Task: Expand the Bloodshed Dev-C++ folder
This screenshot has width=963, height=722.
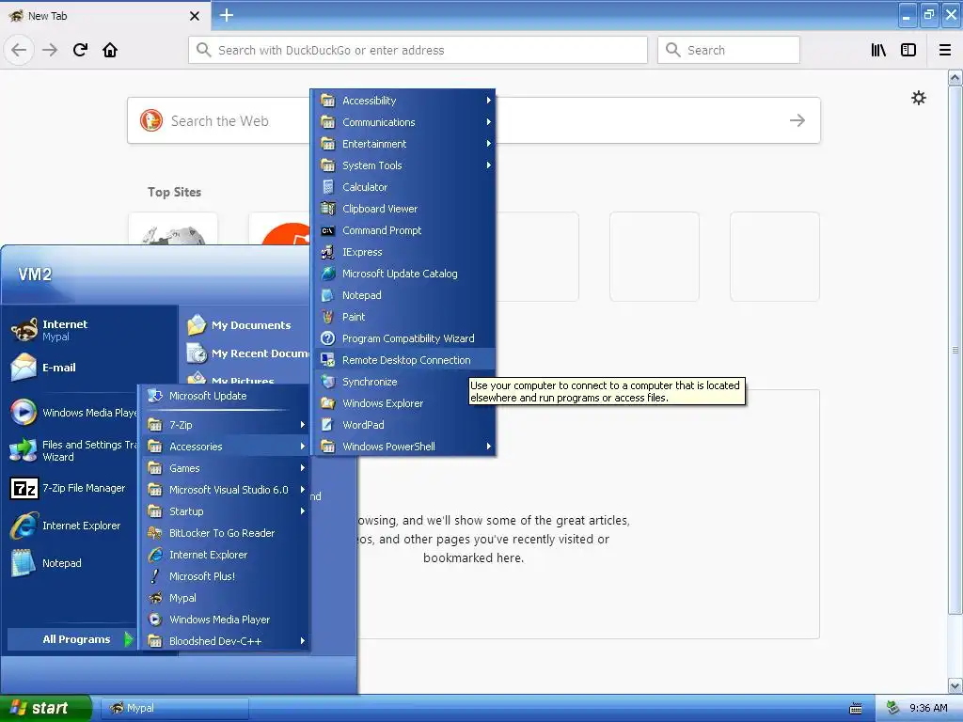Action: coord(226,641)
